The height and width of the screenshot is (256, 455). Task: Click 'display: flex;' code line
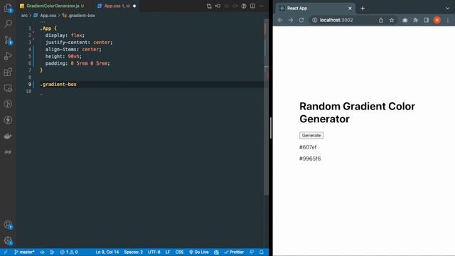click(x=65, y=35)
